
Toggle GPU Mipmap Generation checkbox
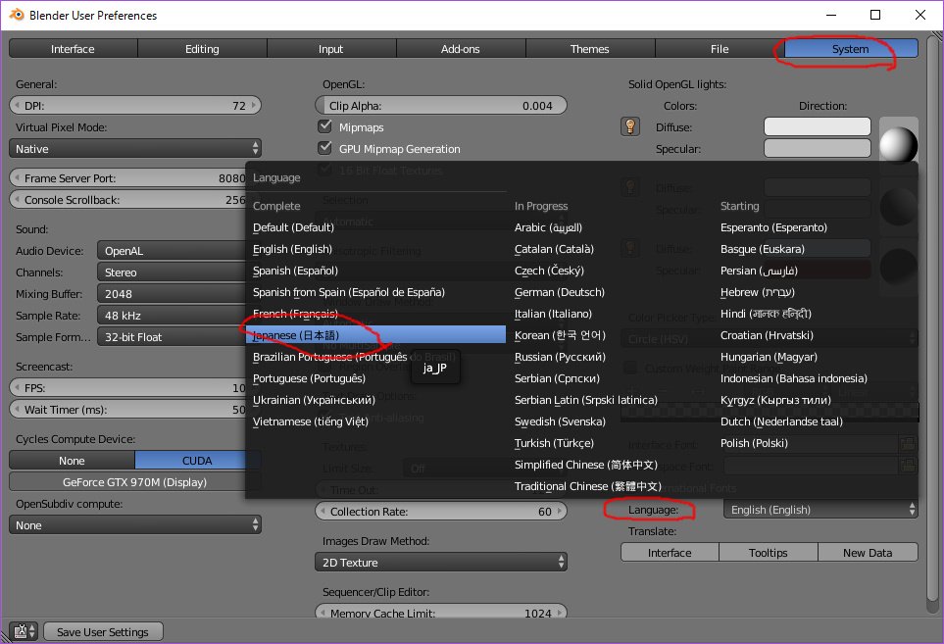(325, 148)
